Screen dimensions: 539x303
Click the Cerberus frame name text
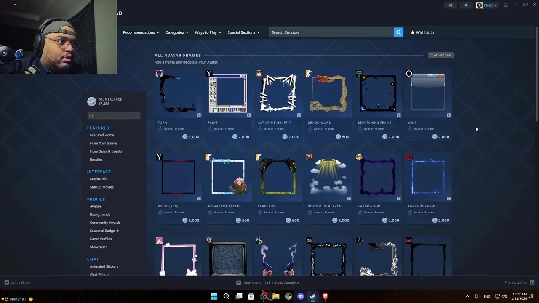(266, 206)
